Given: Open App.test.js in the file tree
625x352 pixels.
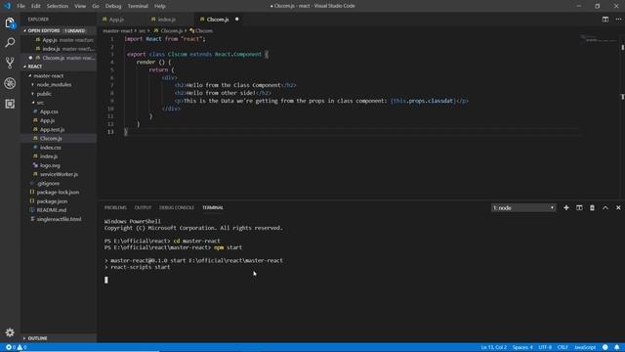Looking at the screenshot, I should point(52,129).
